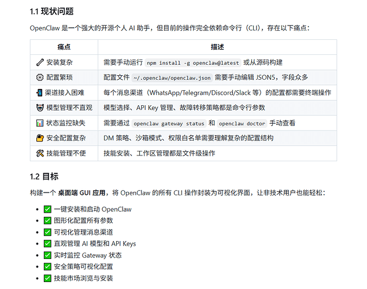This screenshot has height=289, width=367.
Task: Click the cell text 渠道接入困难
Action: tap(64, 92)
